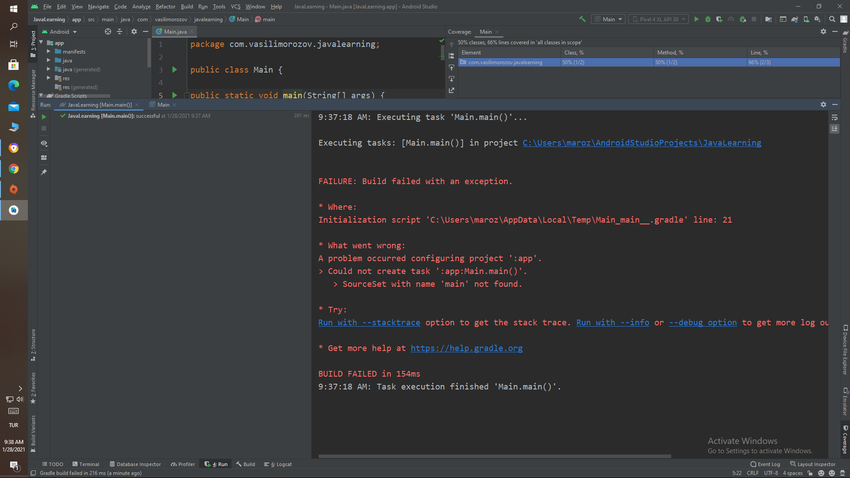850x478 pixels.
Task: Click Select Opened File target icon in Project panel
Action: click(x=108, y=31)
